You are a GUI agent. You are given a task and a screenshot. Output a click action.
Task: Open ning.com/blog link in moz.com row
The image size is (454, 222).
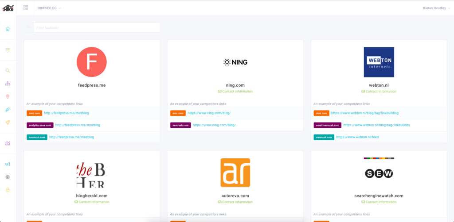tap(209, 113)
